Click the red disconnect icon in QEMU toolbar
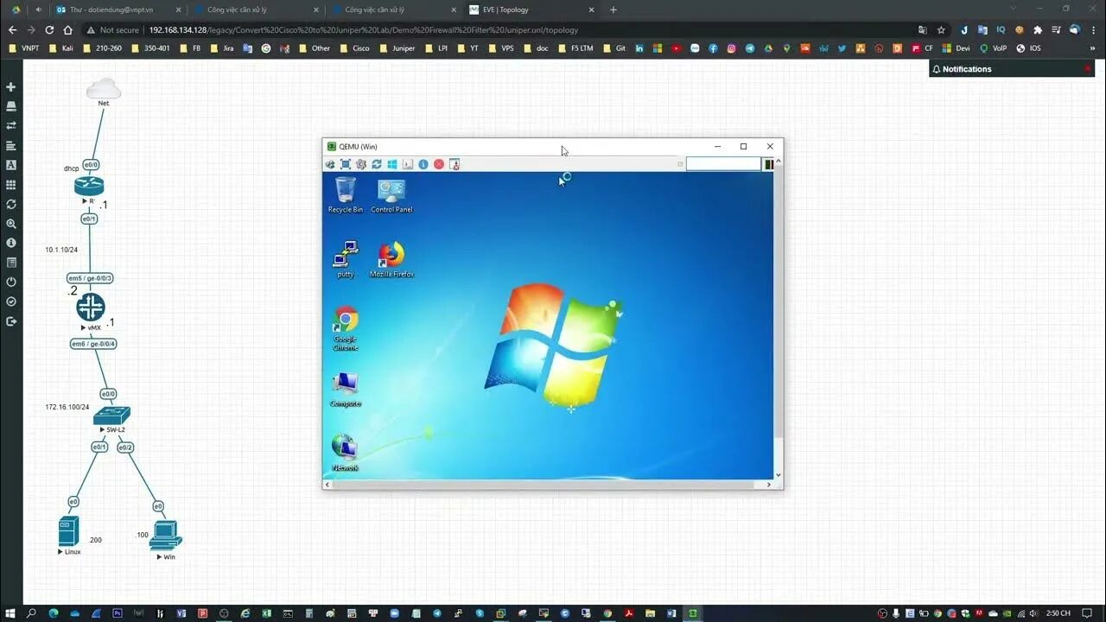 tap(439, 164)
